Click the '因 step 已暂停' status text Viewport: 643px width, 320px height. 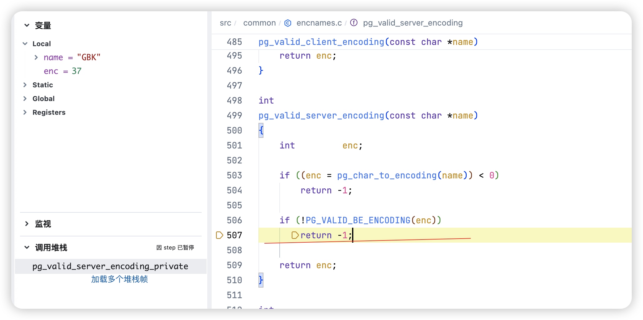[x=175, y=248]
